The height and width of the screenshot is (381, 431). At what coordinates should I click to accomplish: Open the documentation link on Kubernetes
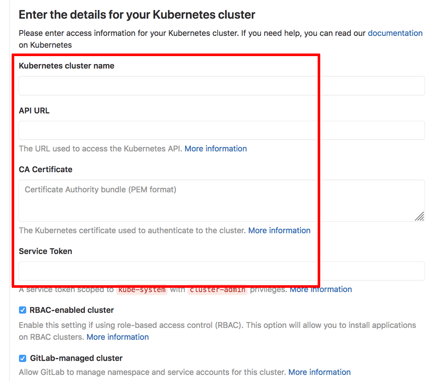pos(395,33)
